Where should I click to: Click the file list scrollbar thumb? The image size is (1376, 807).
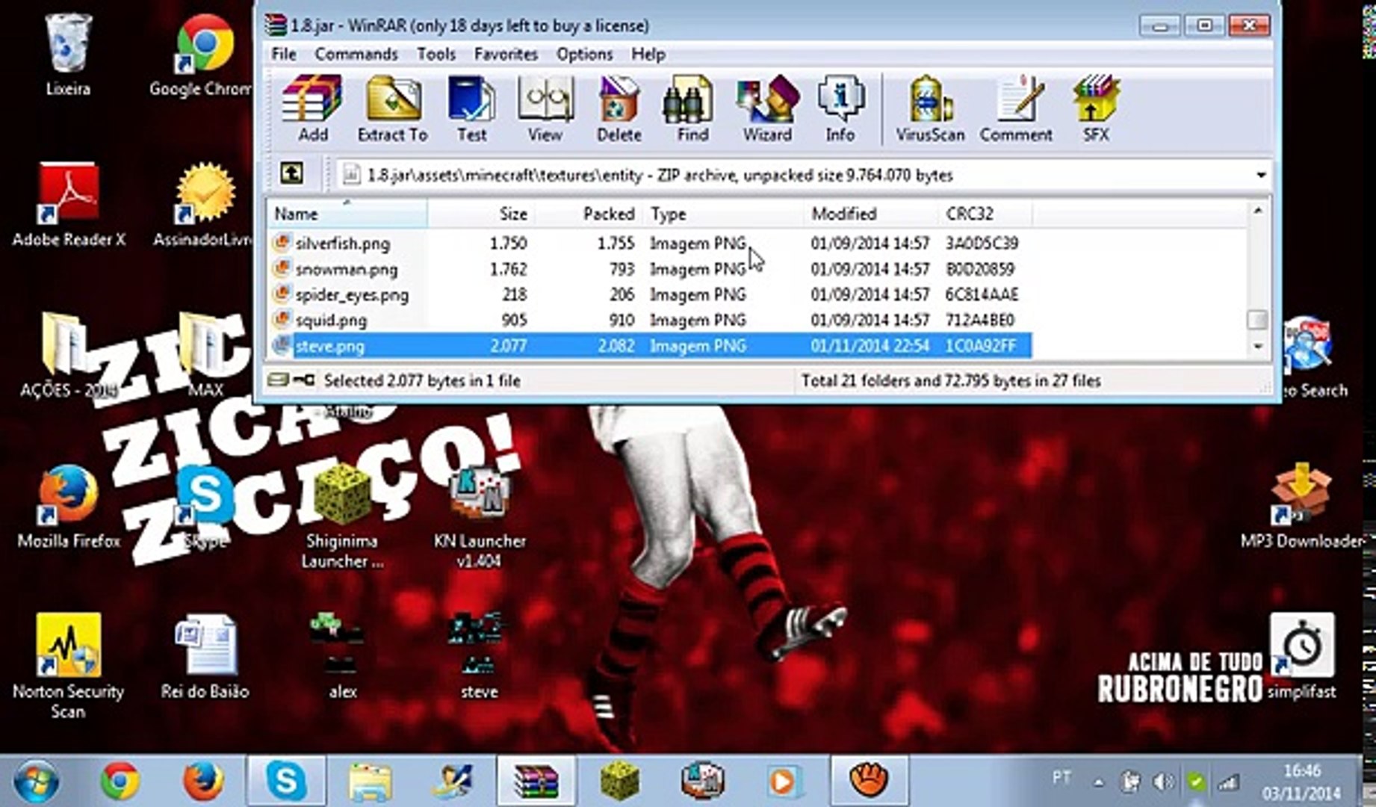(x=1258, y=319)
